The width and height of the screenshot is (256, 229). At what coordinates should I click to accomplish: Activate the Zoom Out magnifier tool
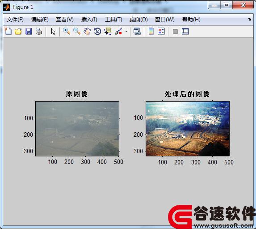[77, 31]
